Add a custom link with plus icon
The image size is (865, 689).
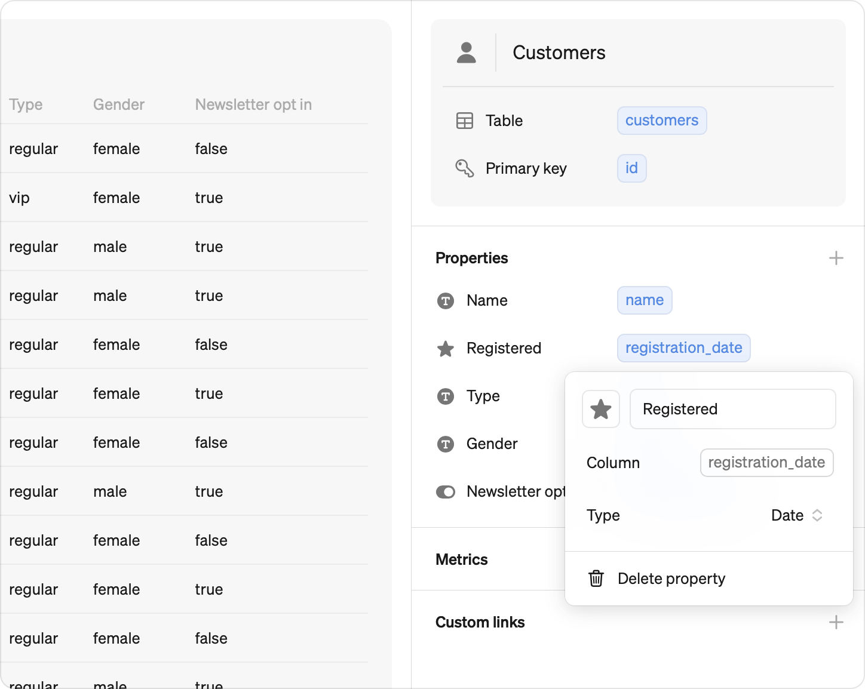[x=836, y=622]
